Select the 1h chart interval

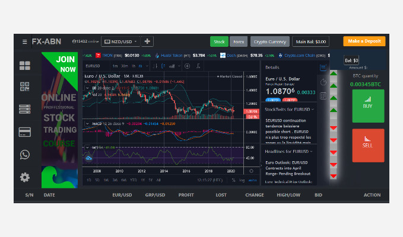click(134, 66)
